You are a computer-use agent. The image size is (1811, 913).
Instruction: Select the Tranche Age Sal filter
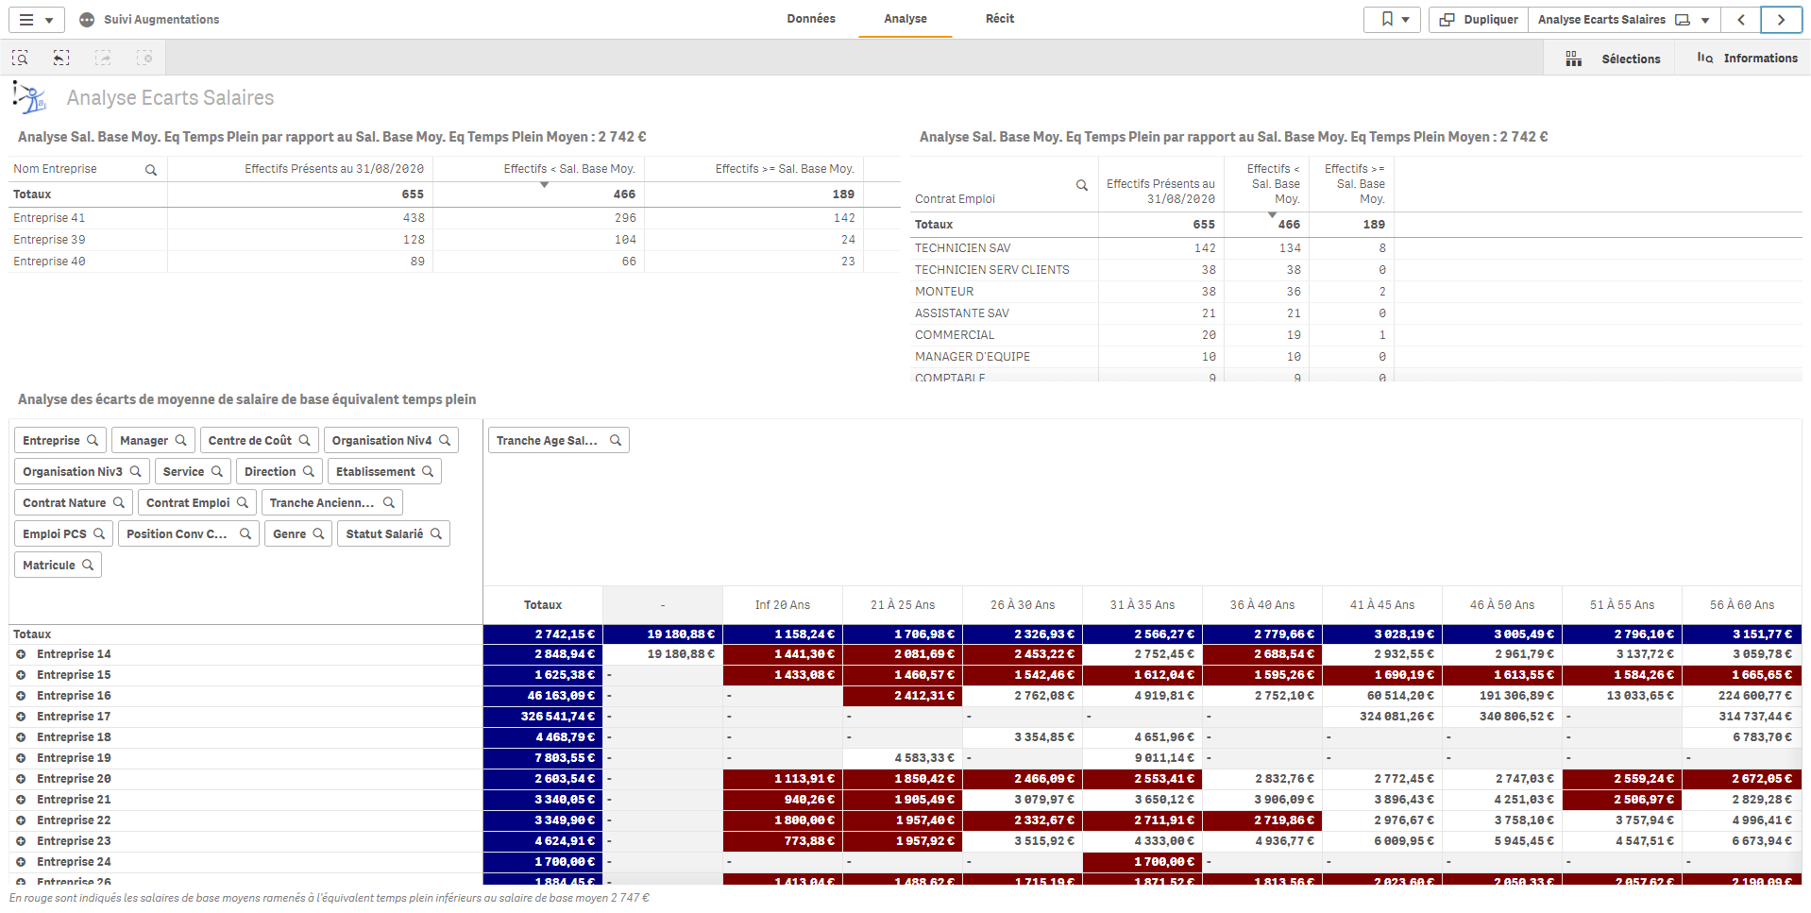click(x=558, y=441)
